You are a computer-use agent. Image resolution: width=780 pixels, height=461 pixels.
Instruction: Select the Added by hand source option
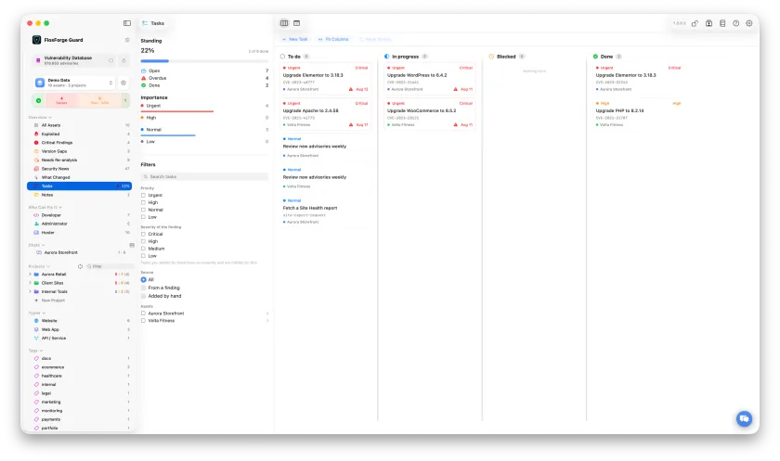[143, 296]
